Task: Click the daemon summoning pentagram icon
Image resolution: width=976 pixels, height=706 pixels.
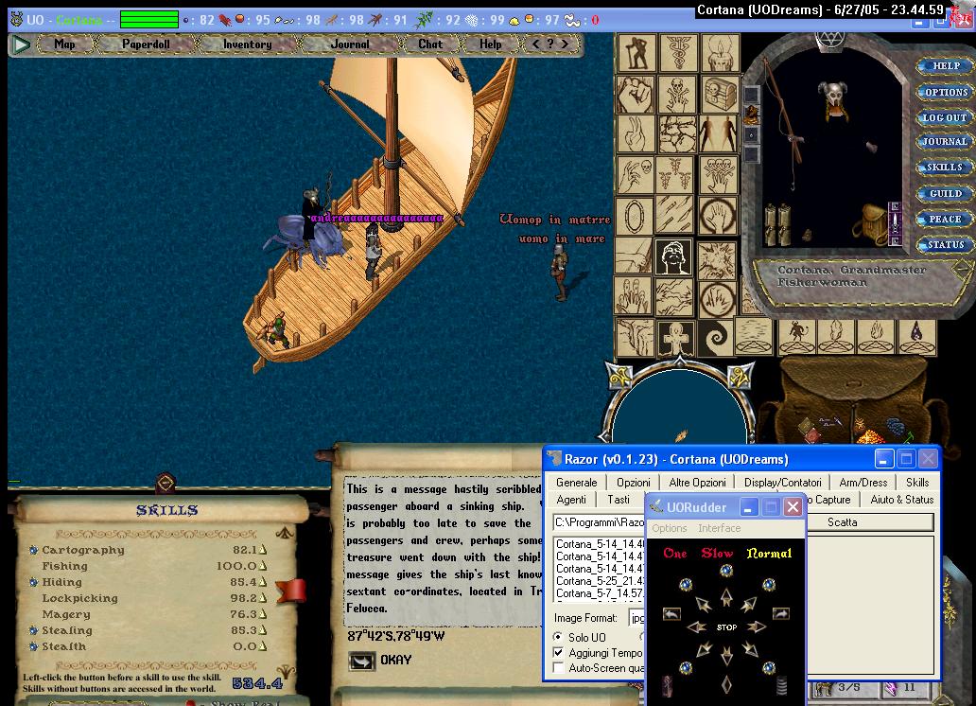Action: point(797,337)
